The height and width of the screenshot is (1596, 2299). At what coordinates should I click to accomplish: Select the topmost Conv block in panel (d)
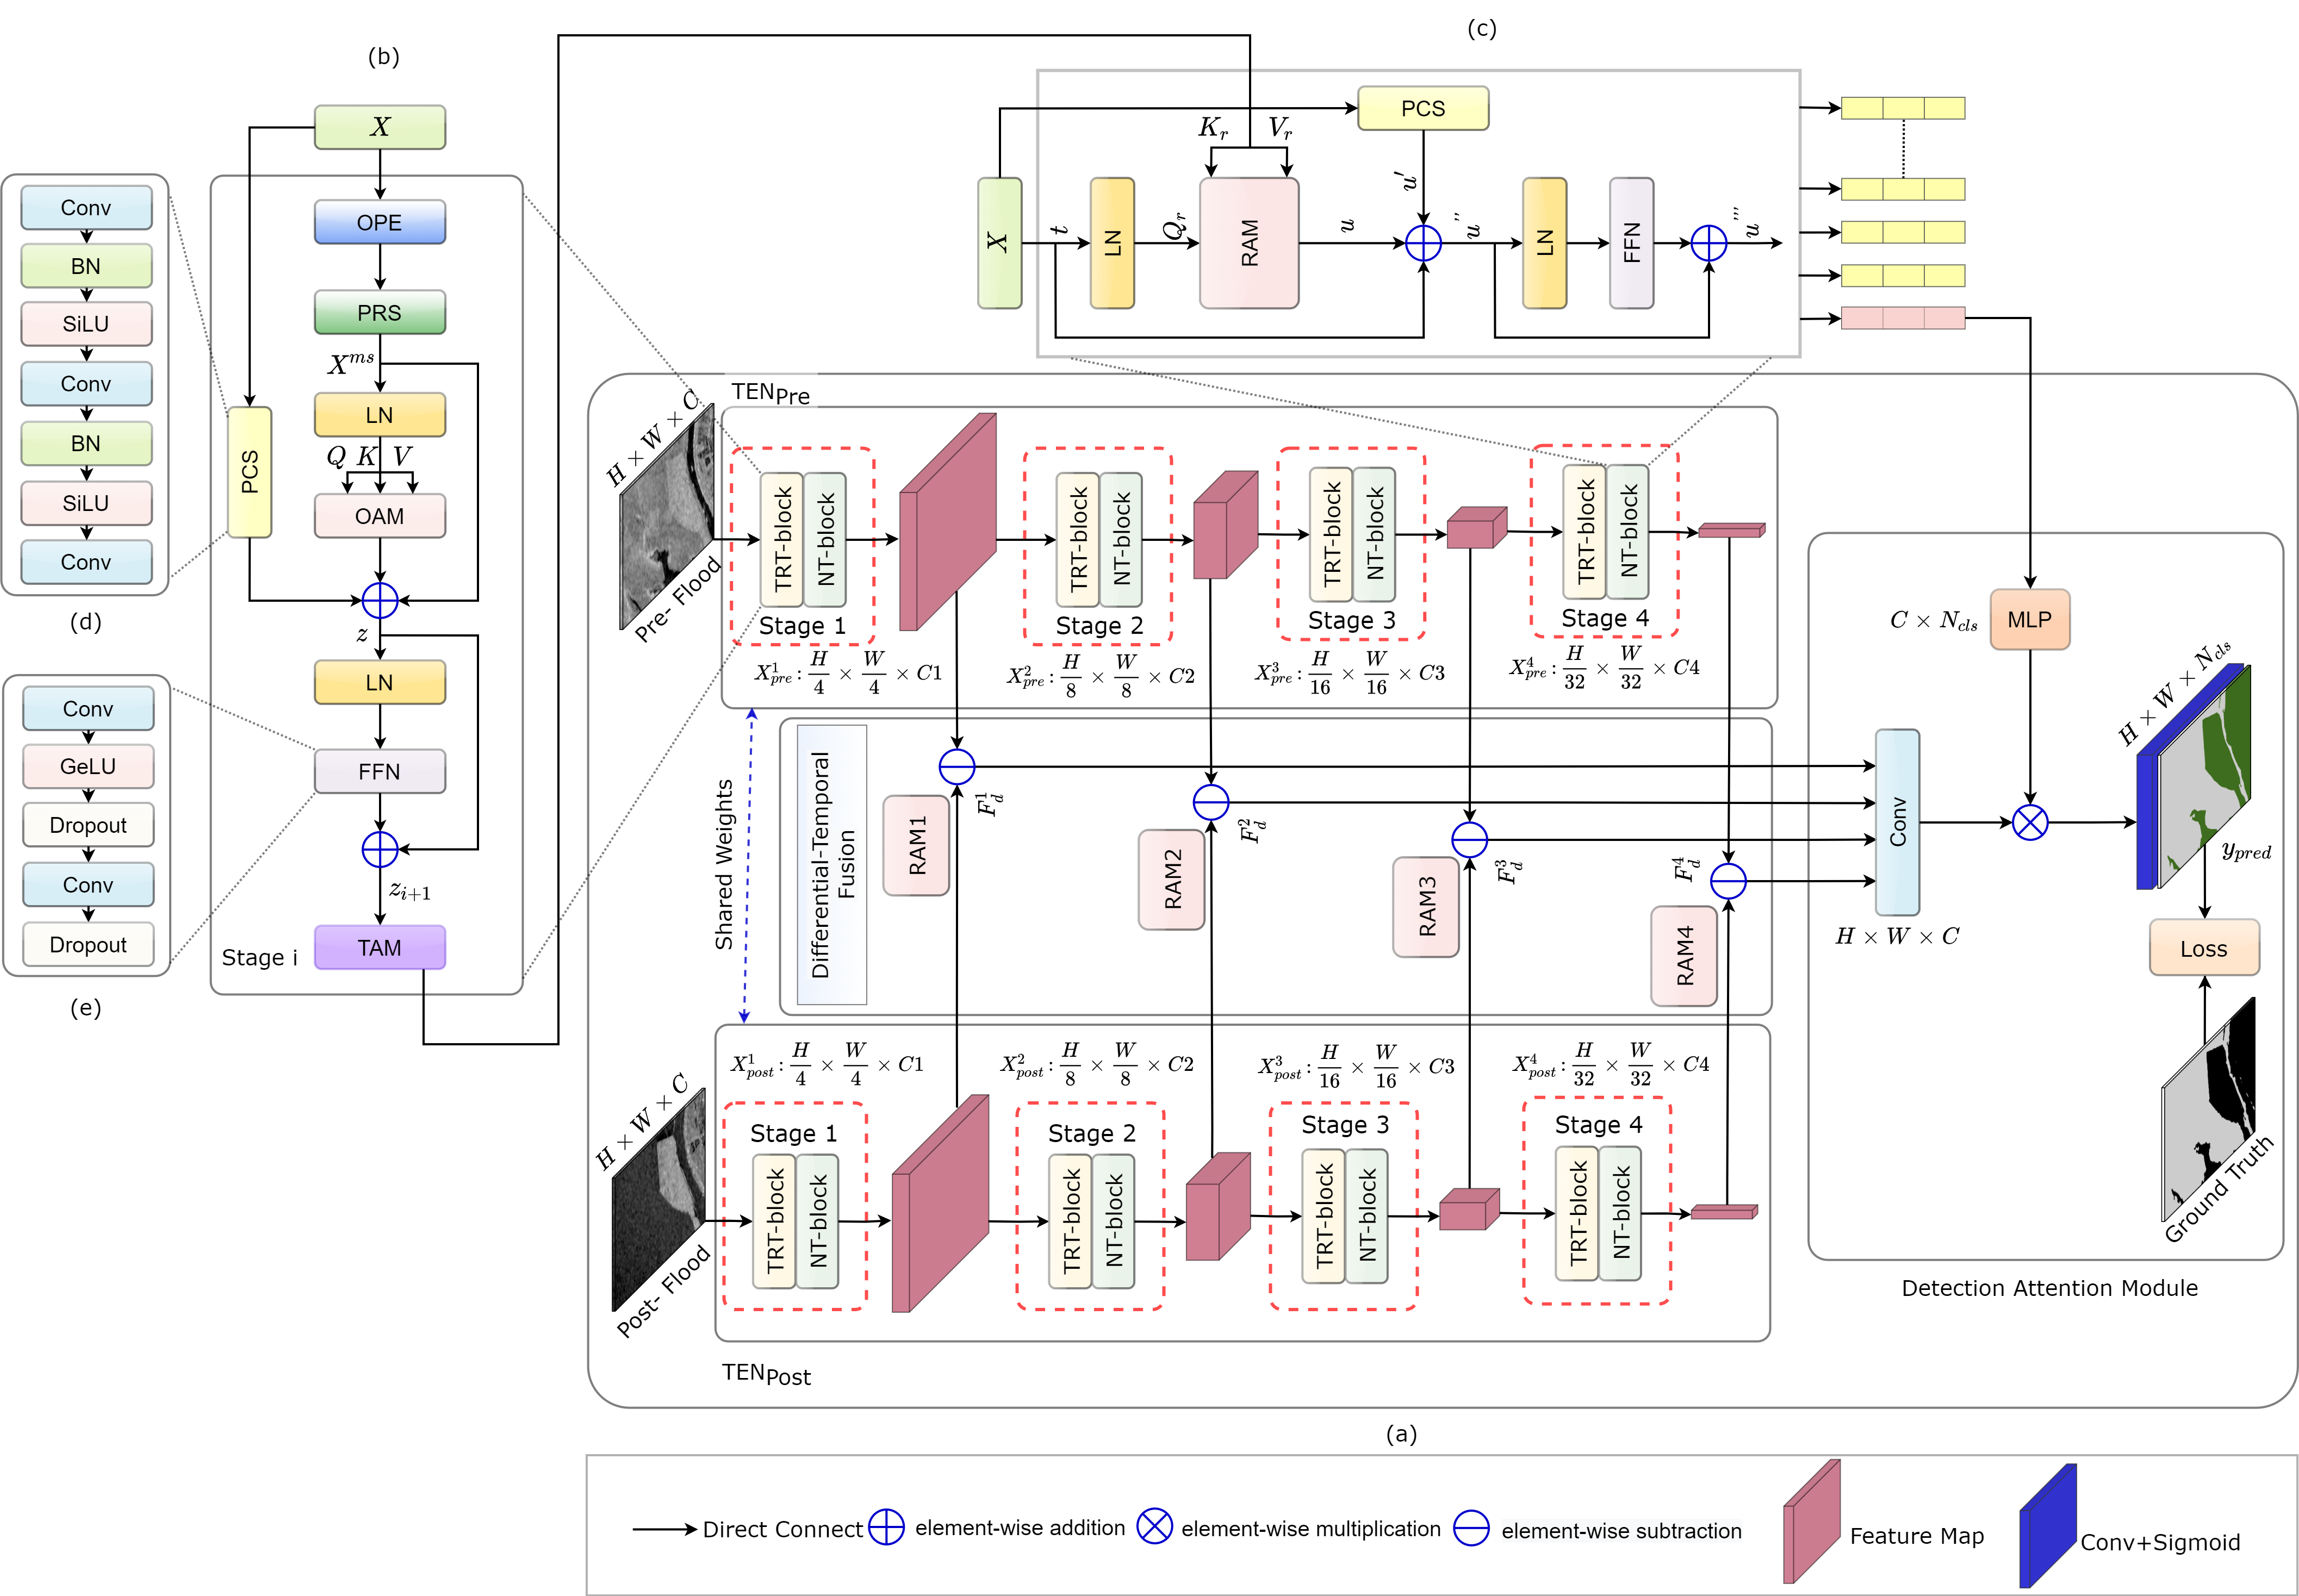87,207
